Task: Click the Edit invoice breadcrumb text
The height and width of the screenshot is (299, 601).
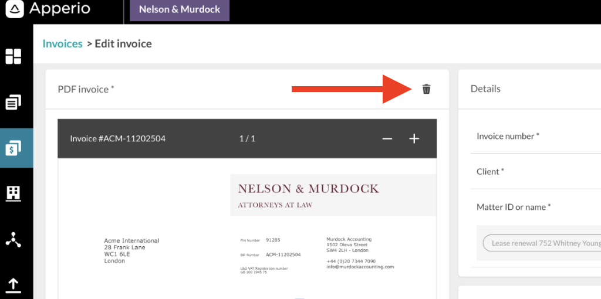Action: [123, 43]
